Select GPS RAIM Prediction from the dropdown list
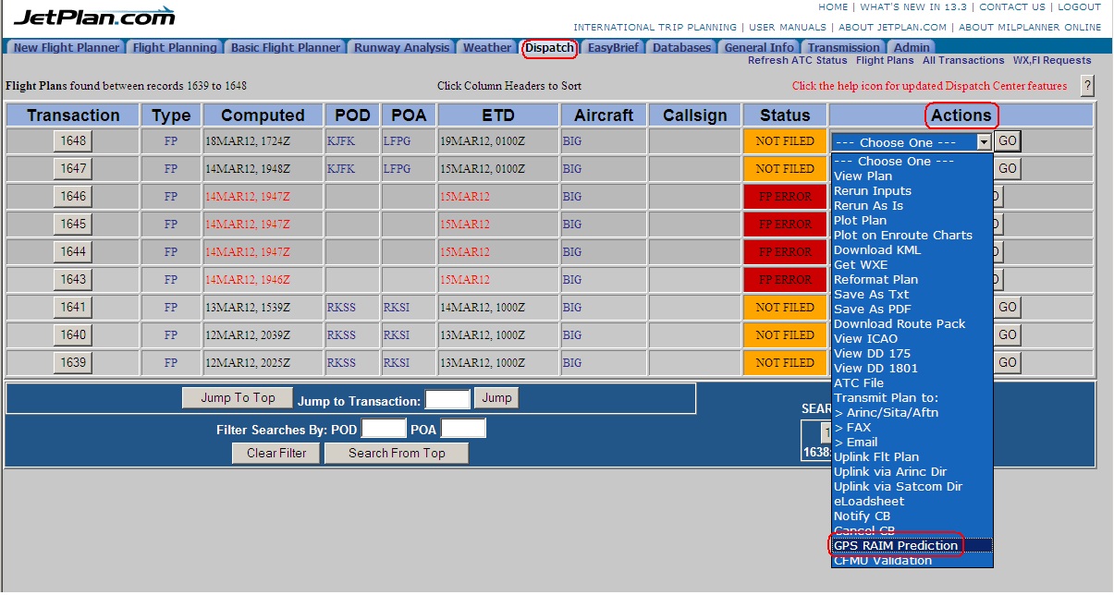The image size is (1114, 595). point(896,546)
